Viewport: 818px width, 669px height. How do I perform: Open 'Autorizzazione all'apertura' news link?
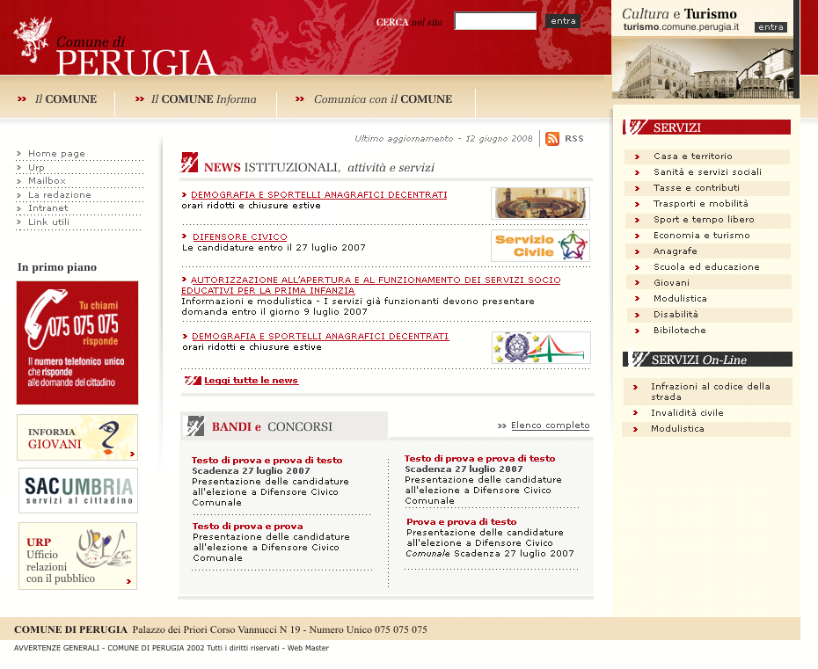tap(371, 285)
